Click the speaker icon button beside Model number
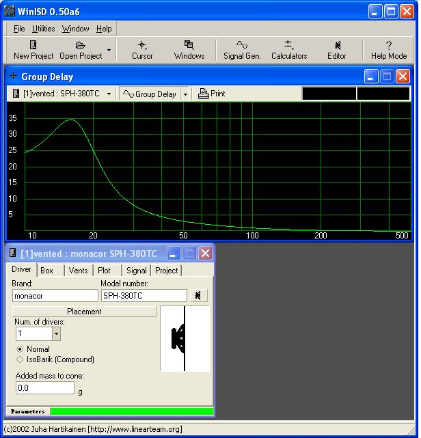Viewport: 421px width, 438px height. (x=198, y=295)
